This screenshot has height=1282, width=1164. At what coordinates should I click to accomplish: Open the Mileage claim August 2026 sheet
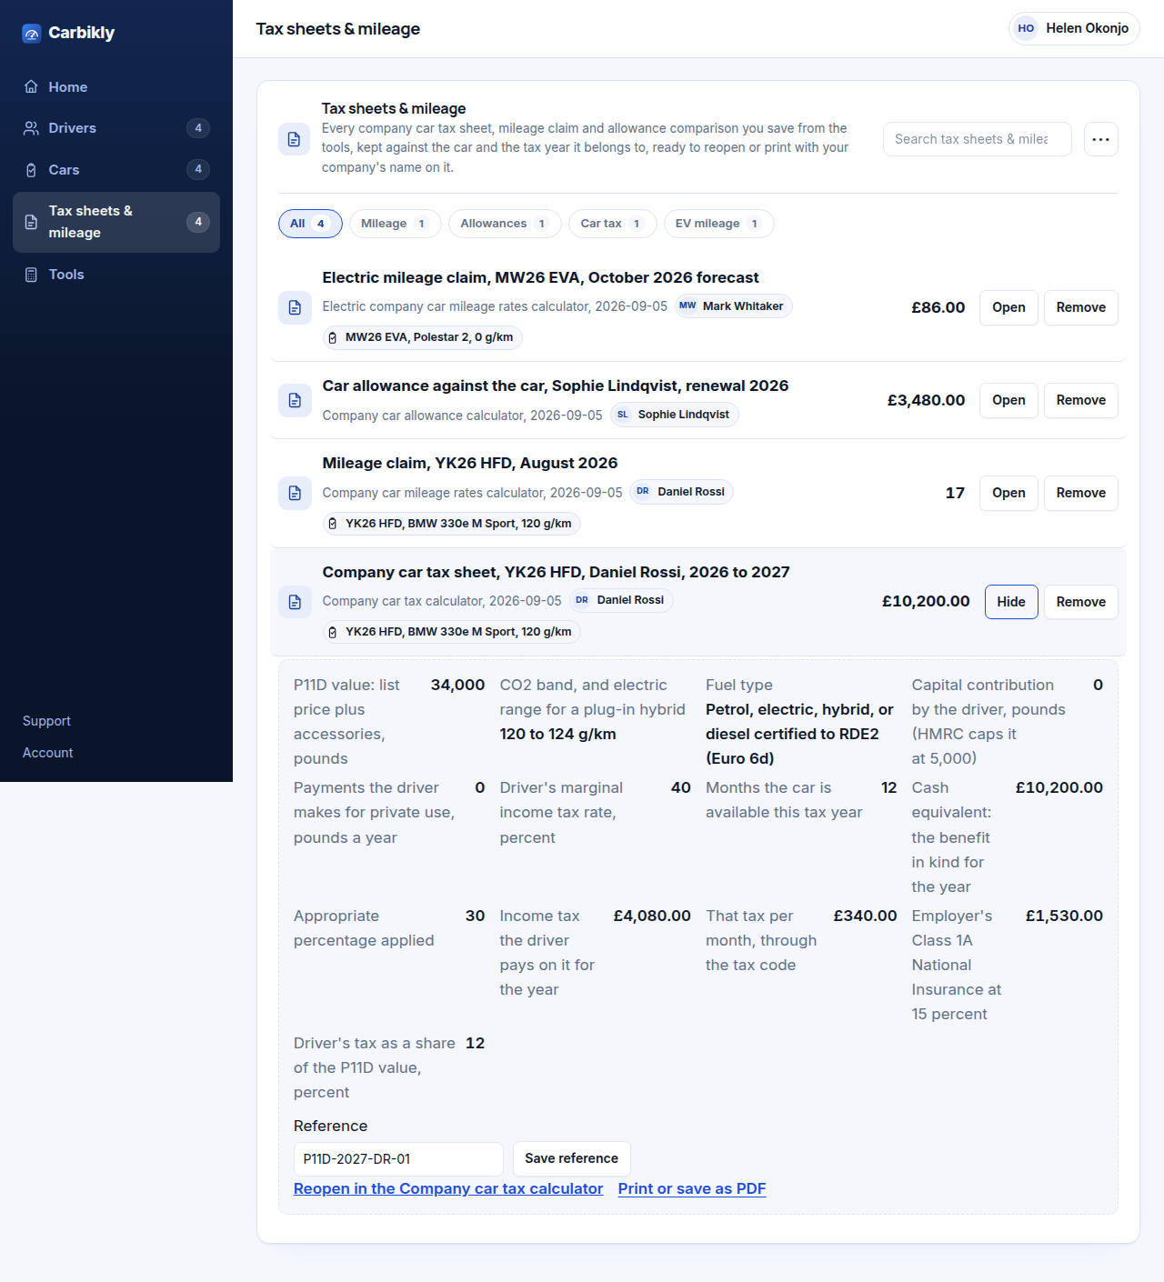coord(1008,493)
